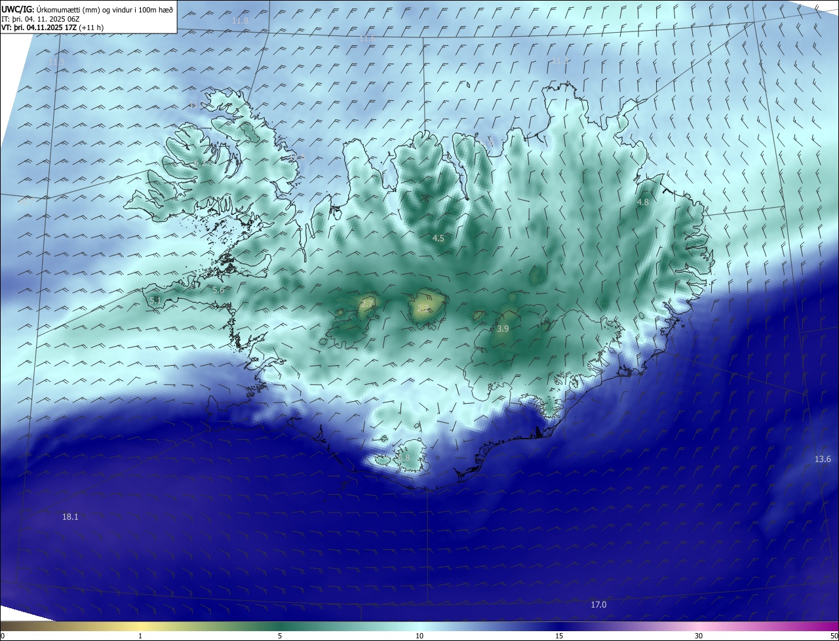Click the 18.1 value label
Viewport: 839px width, 641px height.
tap(70, 517)
